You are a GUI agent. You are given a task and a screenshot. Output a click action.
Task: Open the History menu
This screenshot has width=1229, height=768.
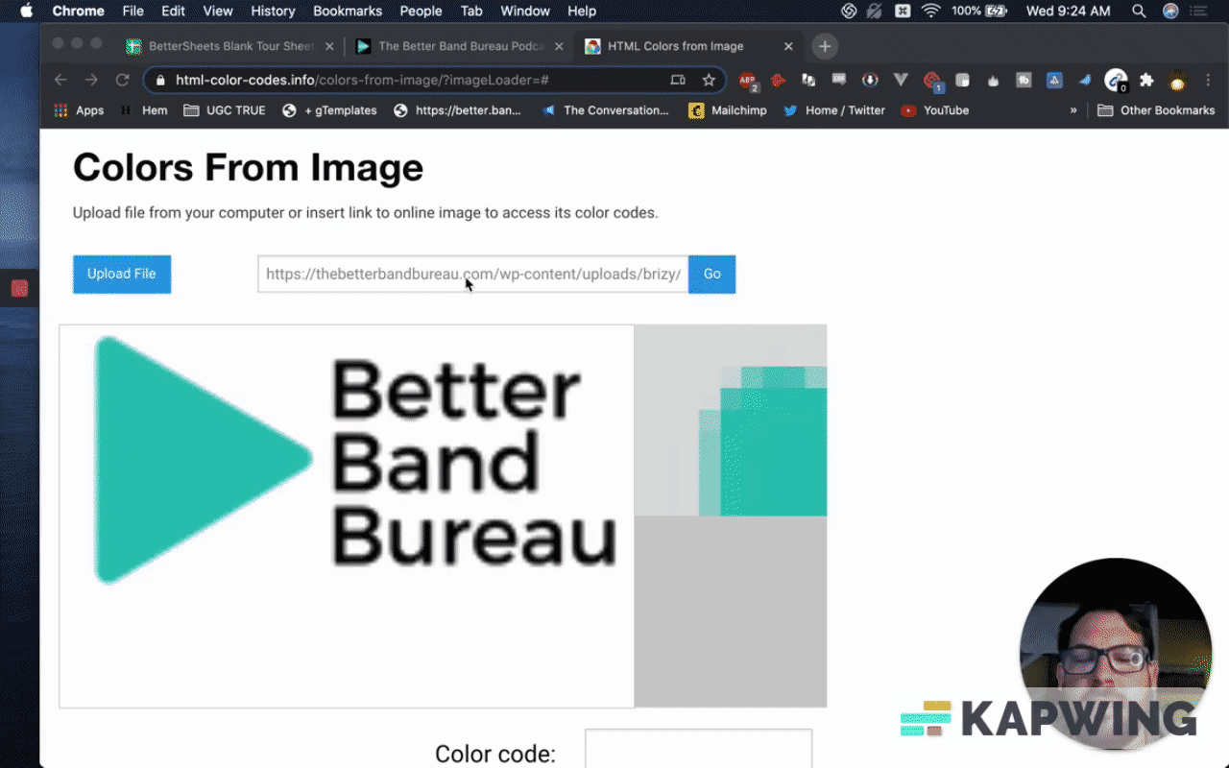pyautogui.click(x=273, y=12)
